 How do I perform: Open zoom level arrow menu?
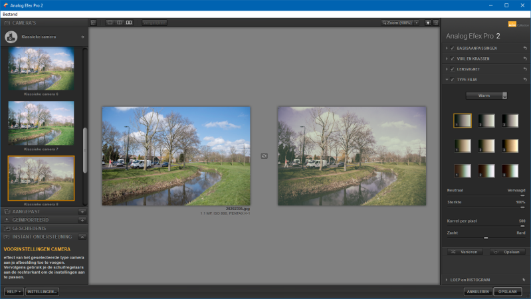417,23
